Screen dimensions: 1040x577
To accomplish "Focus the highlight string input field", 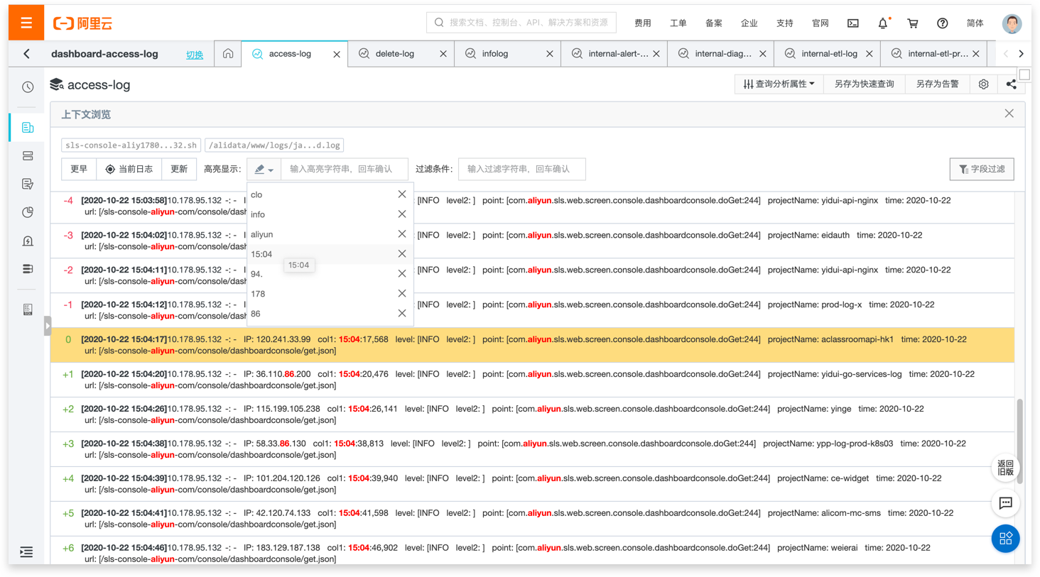I will click(x=345, y=170).
